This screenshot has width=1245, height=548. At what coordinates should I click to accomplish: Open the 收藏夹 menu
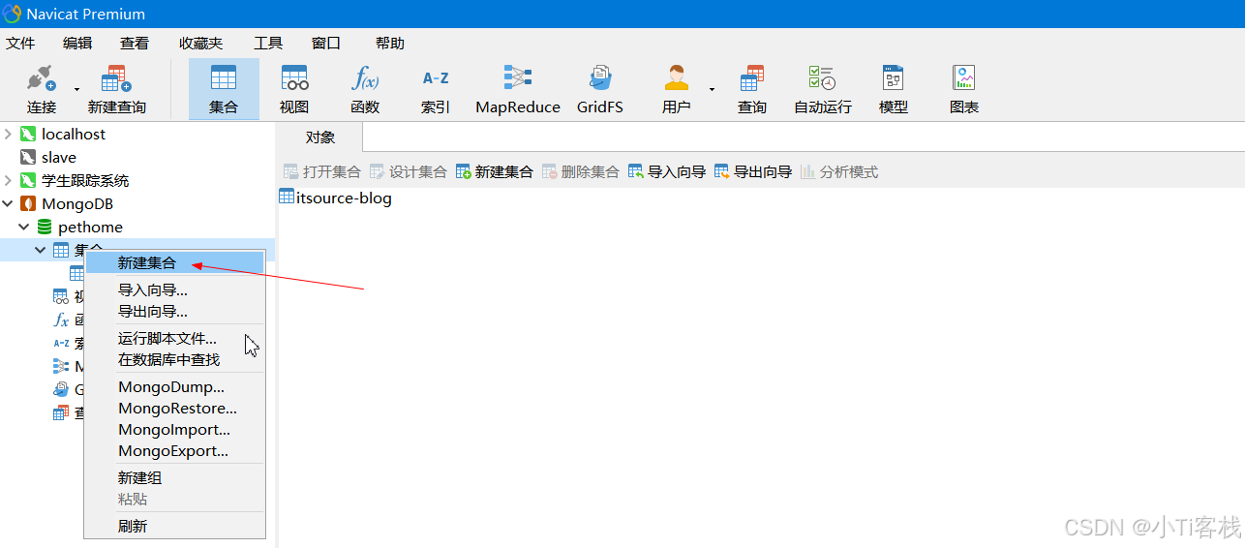[x=200, y=43]
